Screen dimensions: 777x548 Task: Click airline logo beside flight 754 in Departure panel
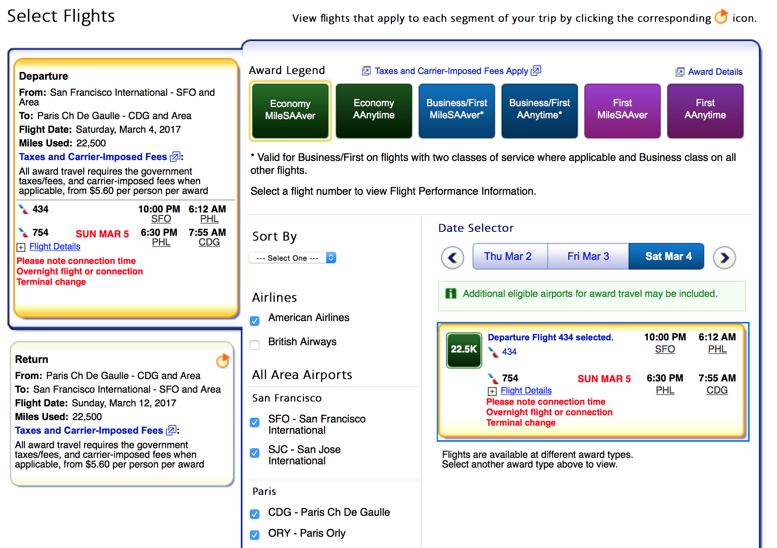coord(23,233)
